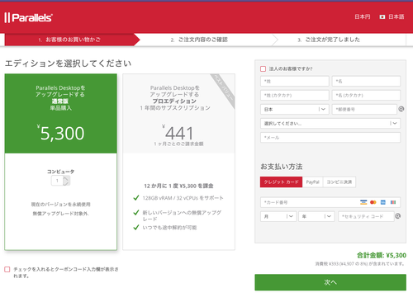Image resolution: width=413 pixels, height=302 pixels.
Task: Click the green checkmark beside 128GB vRAM
Action: 136,197
